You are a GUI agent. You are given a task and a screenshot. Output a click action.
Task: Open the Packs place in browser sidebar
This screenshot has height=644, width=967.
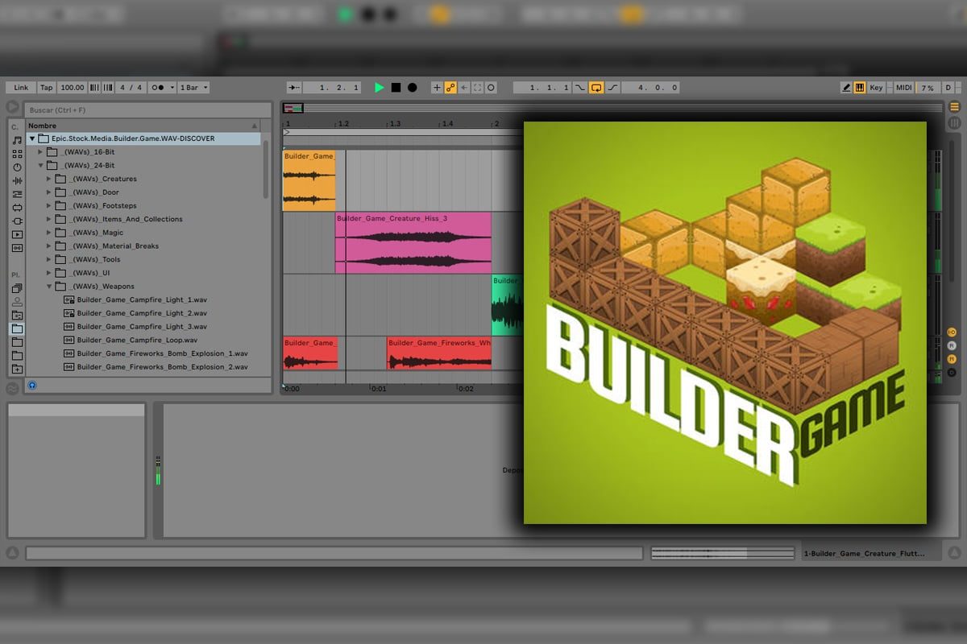tap(17, 287)
